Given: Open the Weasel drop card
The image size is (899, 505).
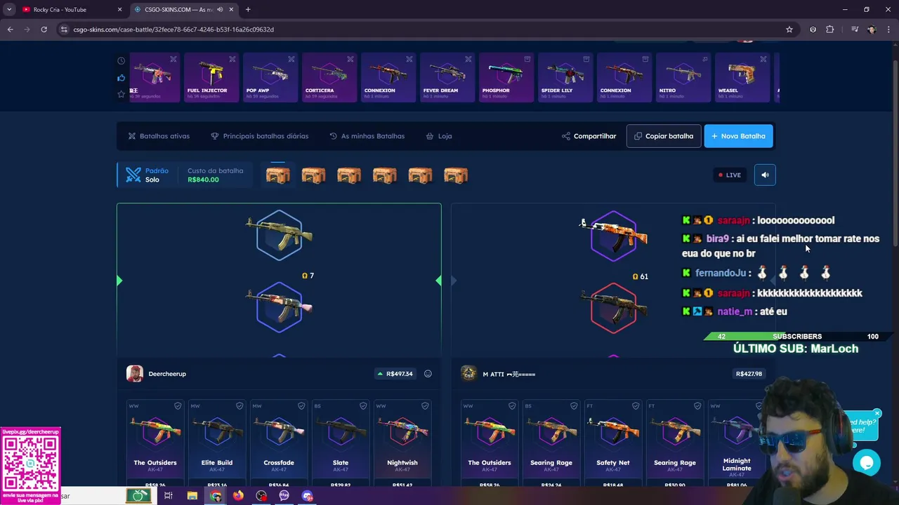Looking at the screenshot, I should 742,78.
